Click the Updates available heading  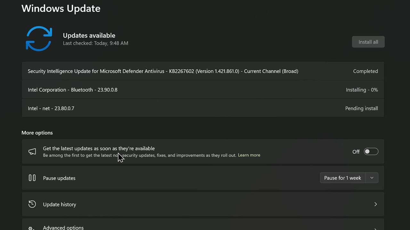(x=89, y=35)
